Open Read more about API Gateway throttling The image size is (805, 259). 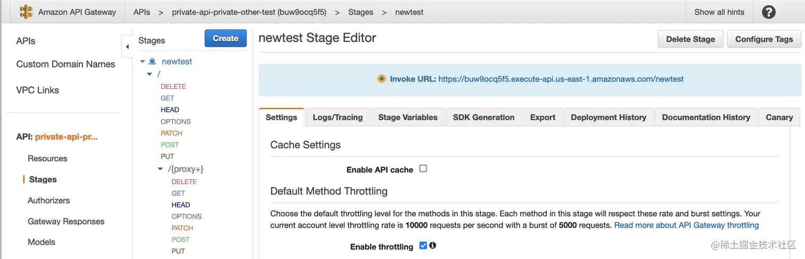click(x=686, y=225)
